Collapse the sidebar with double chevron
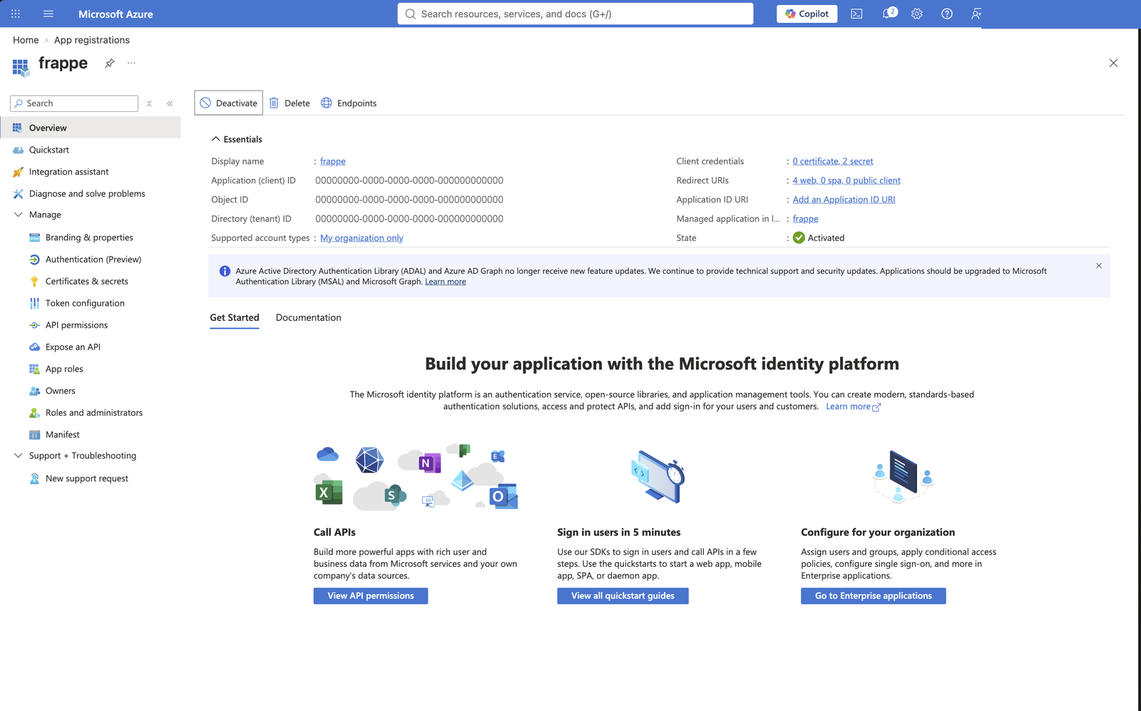 pyautogui.click(x=170, y=103)
